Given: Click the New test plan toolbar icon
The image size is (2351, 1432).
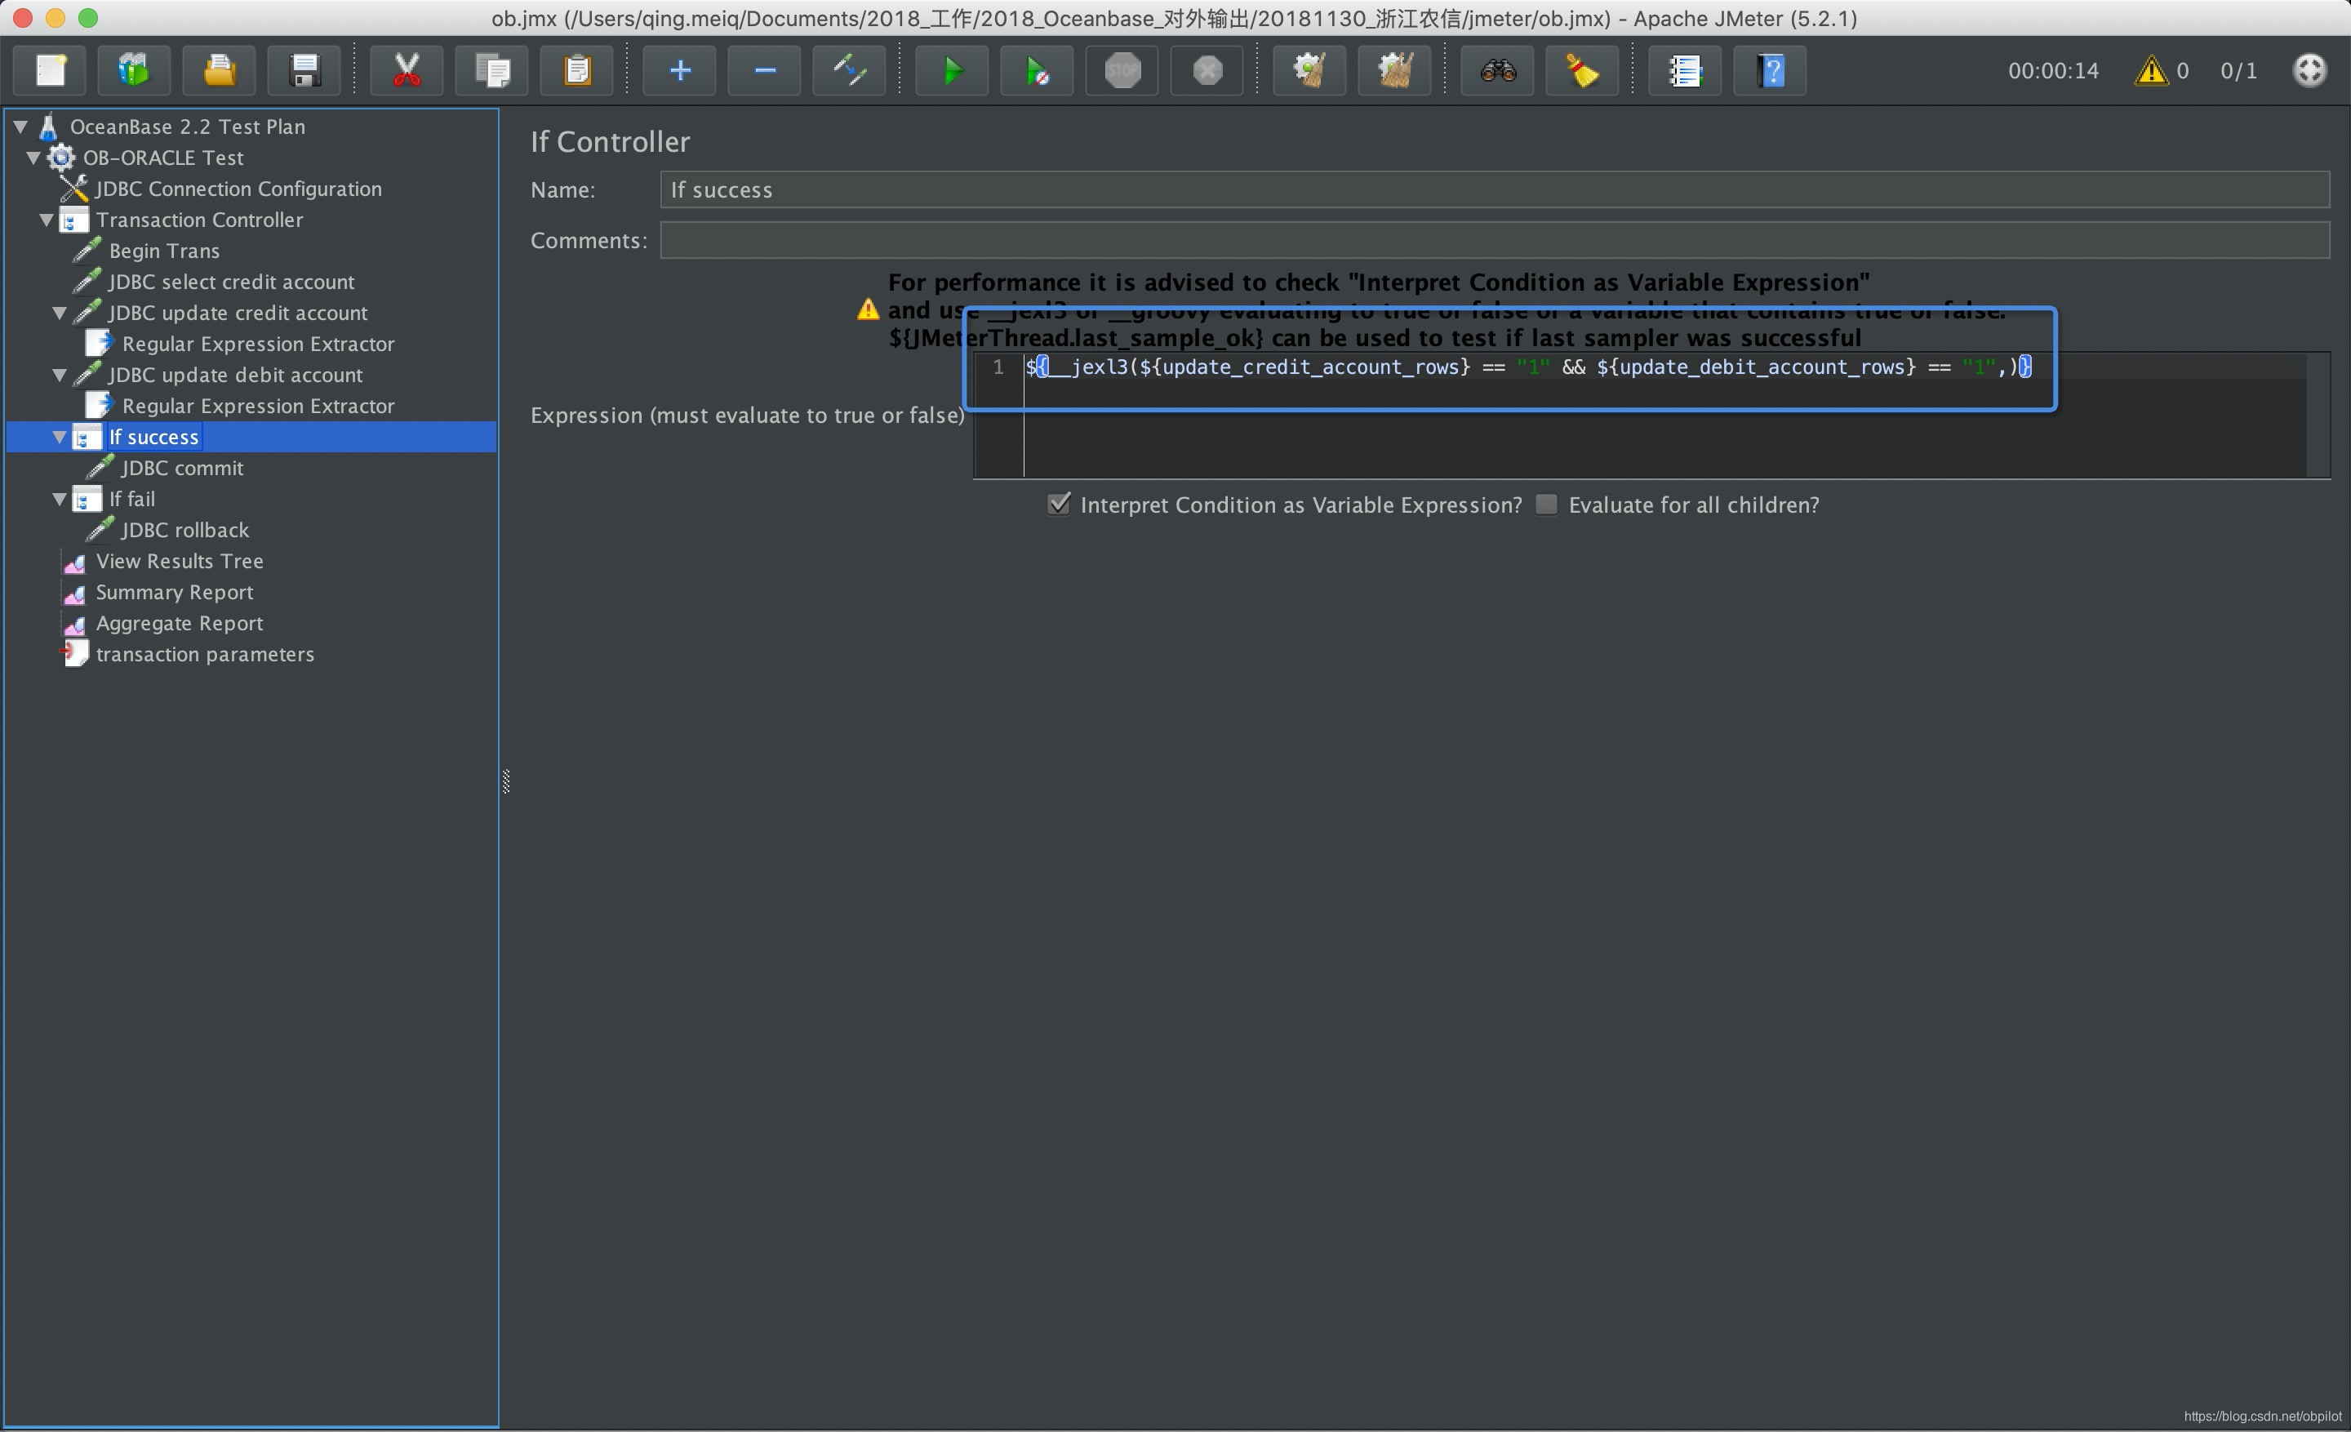Looking at the screenshot, I should click(51, 70).
